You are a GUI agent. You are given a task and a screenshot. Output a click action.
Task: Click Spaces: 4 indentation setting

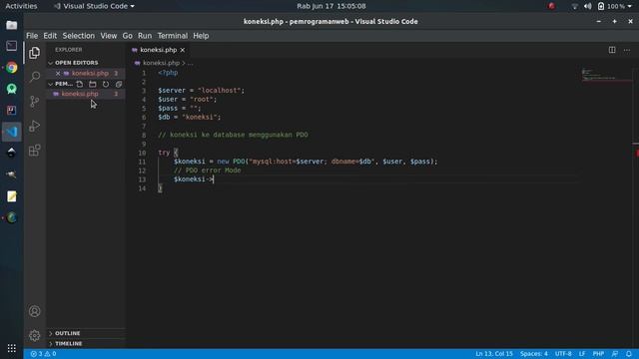[534, 354]
